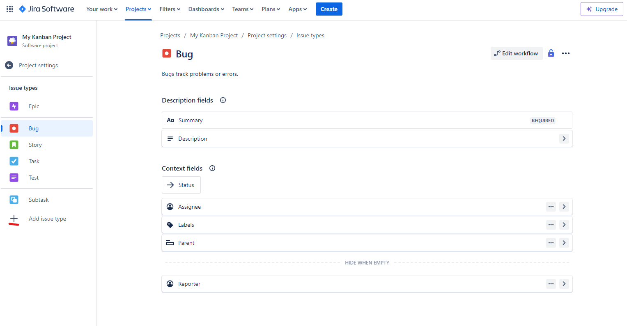Open the app switcher grid icon
This screenshot has height=326, width=627.
pos(10,9)
